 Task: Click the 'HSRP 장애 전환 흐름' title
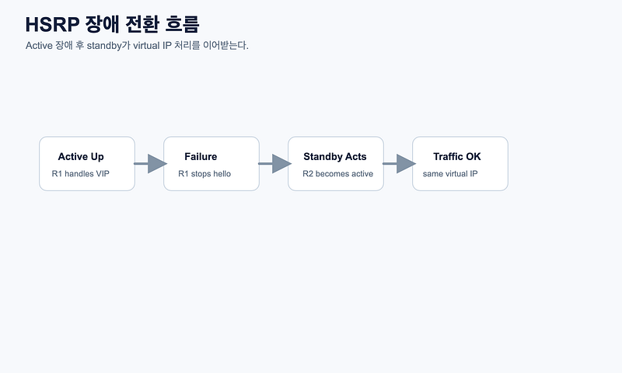click(x=112, y=24)
